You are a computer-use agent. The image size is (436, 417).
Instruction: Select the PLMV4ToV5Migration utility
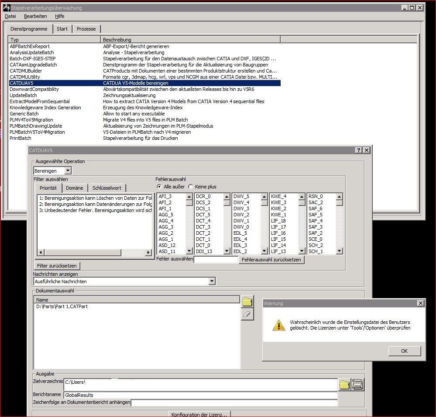(x=144, y=120)
